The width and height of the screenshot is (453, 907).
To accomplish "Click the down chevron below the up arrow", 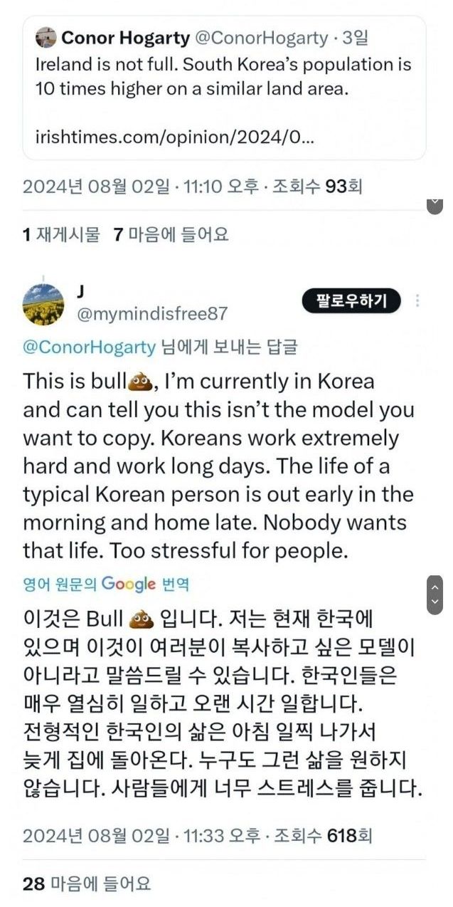I will (x=435, y=602).
